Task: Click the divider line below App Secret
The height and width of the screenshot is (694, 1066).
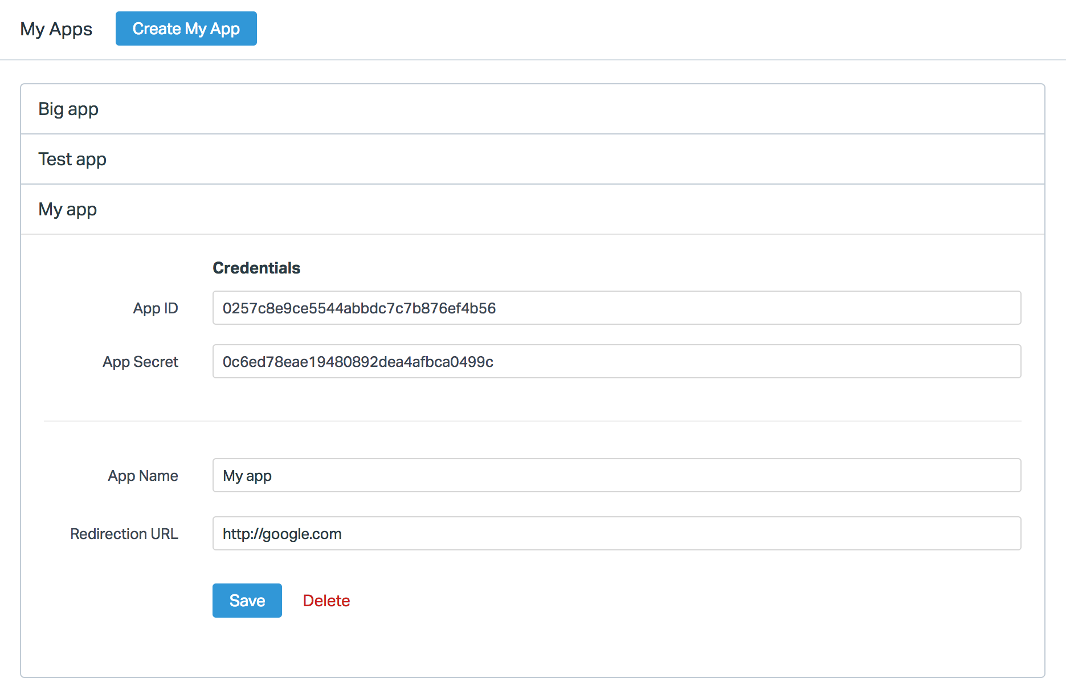Action: (532, 421)
